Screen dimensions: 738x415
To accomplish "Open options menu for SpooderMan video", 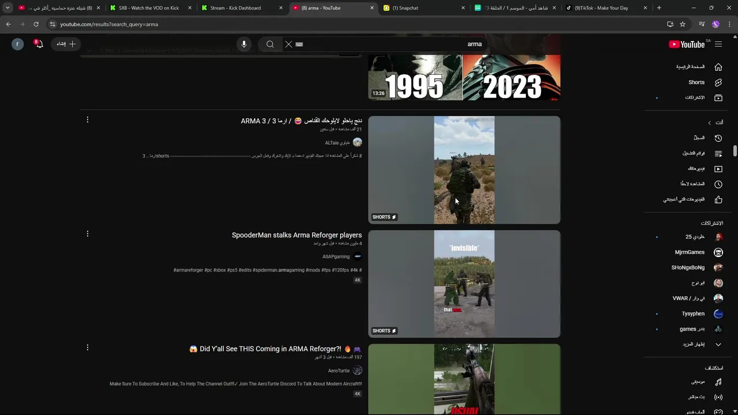I will coord(88,234).
